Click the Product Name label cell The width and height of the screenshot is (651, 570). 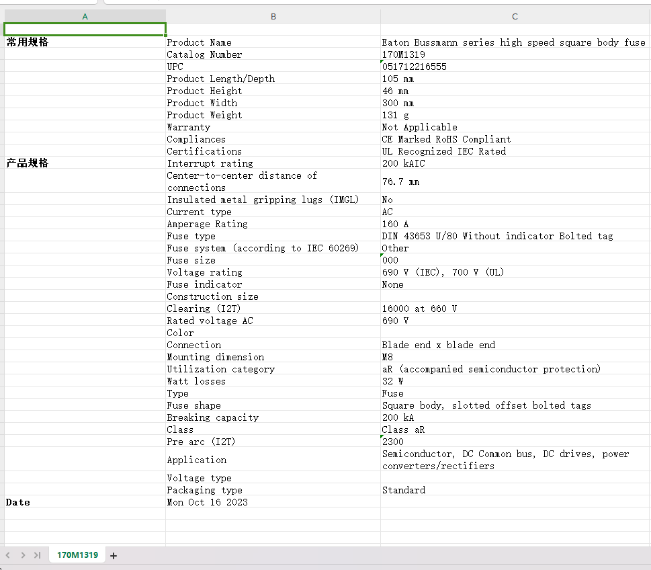click(x=273, y=42)
